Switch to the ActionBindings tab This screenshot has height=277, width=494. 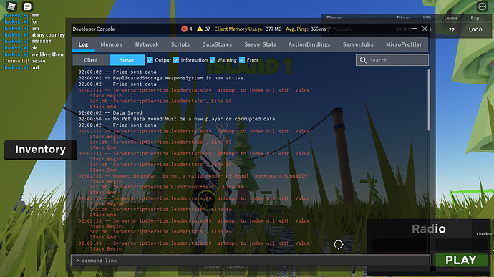click(309, 44)
